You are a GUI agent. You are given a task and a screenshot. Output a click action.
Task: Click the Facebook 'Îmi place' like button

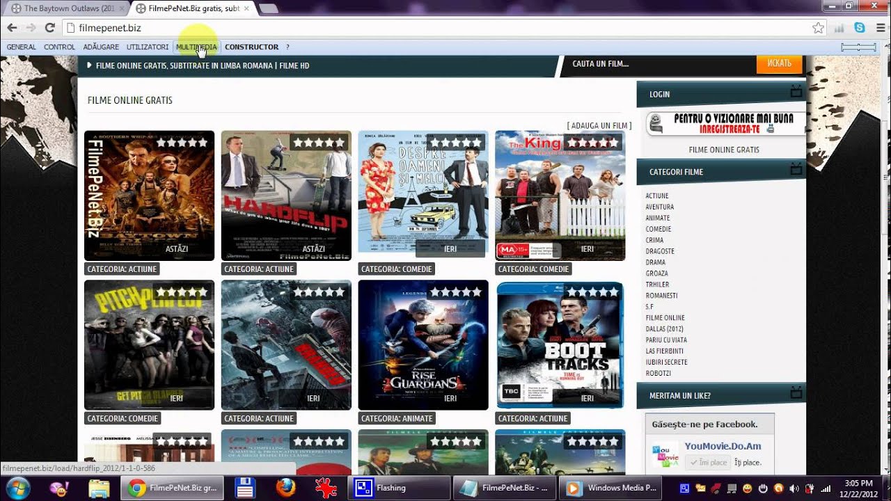point(707,463)
